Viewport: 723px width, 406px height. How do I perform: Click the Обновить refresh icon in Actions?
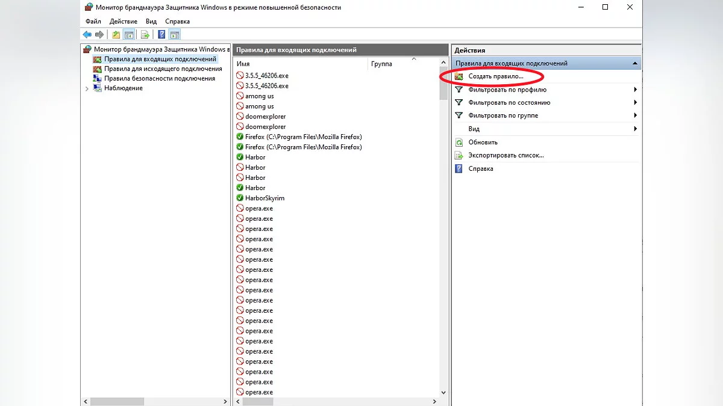click(459, 143)
